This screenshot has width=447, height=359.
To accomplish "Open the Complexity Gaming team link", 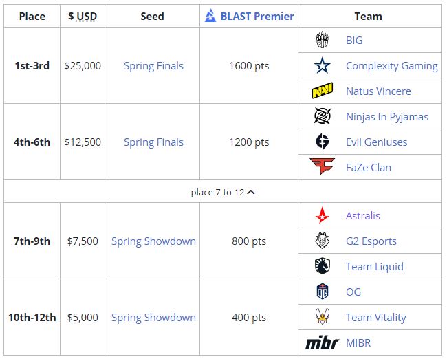I will [391, 66].
